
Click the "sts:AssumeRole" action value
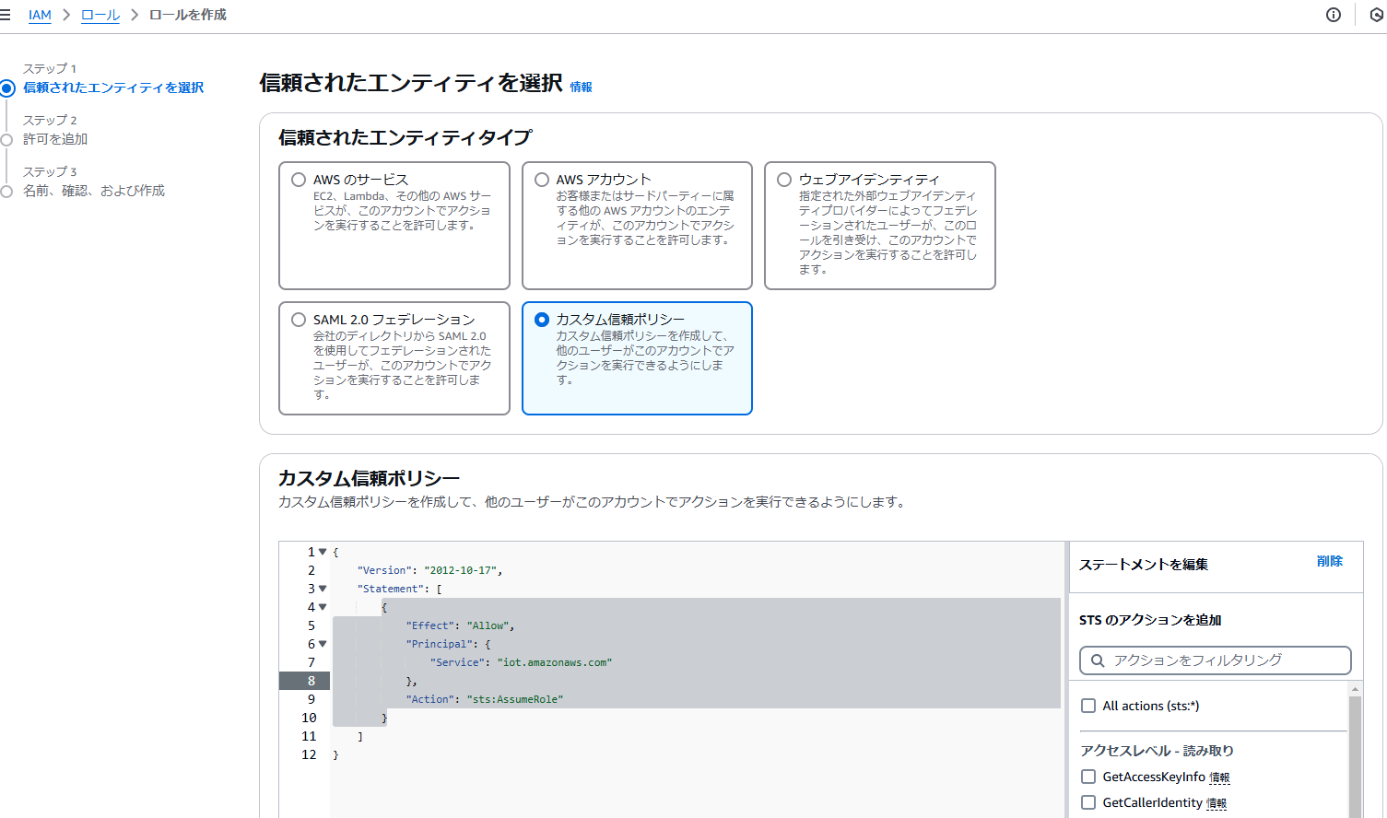(515, 699)
